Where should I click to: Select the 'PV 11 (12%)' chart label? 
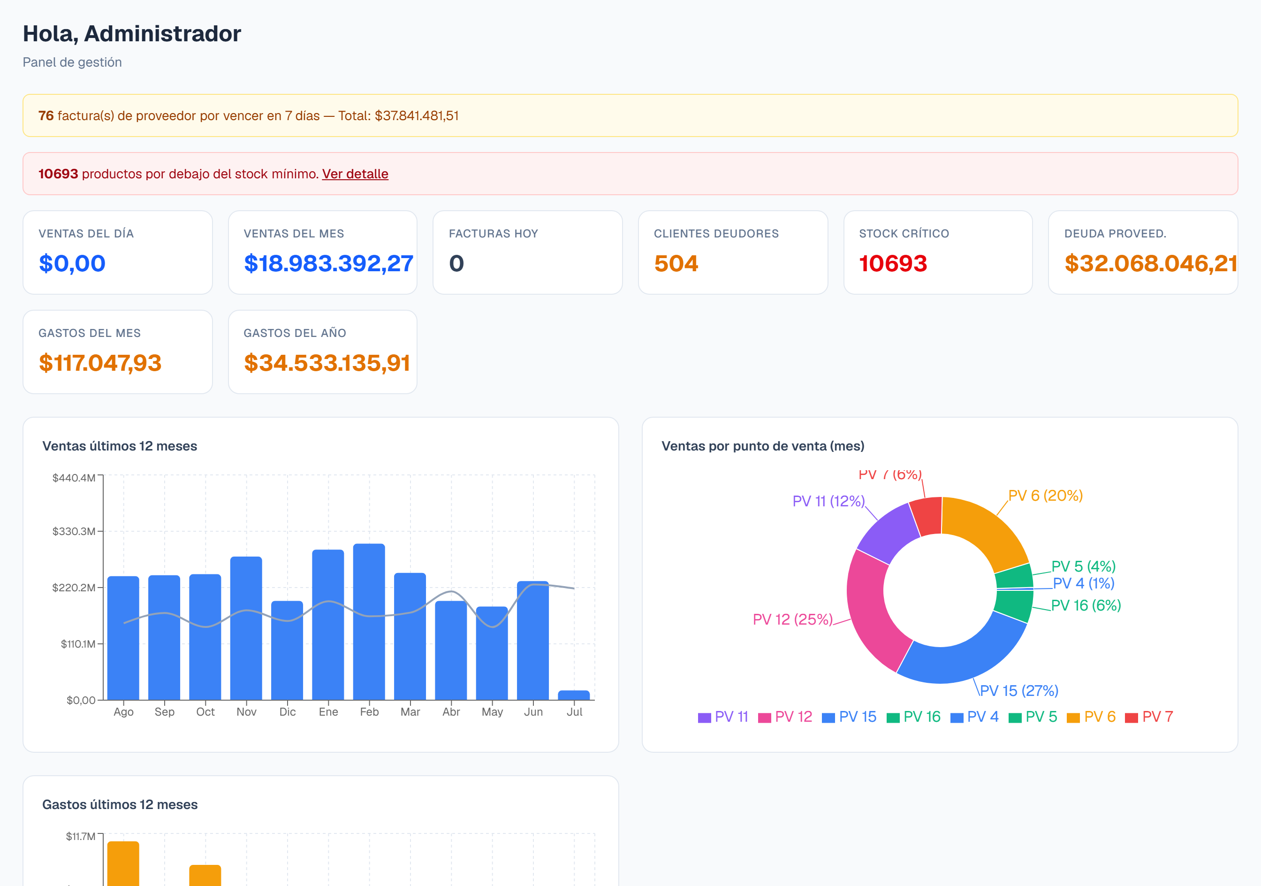tap(829, 501)
